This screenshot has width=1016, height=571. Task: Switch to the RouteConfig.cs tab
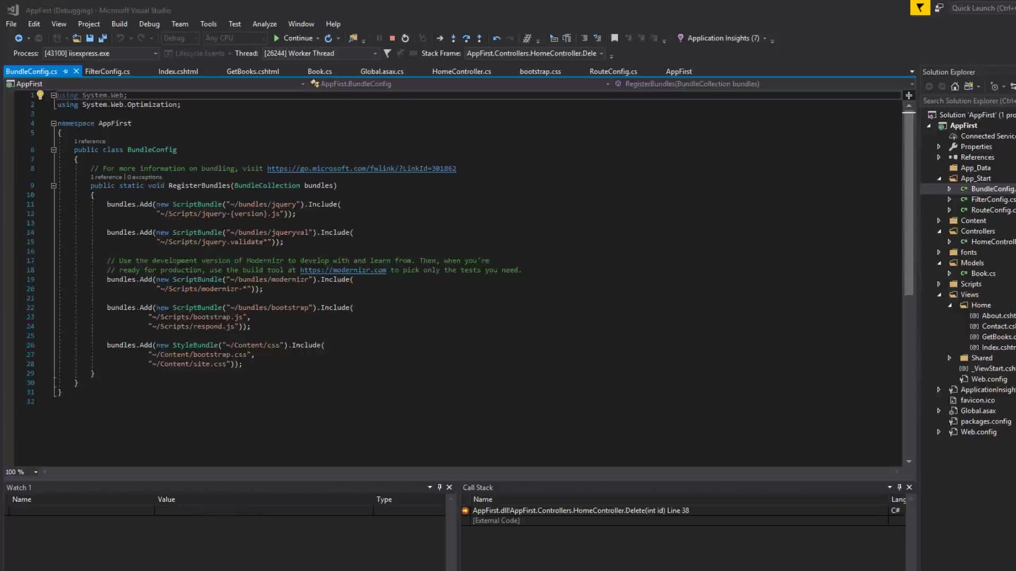pos(613,71)
